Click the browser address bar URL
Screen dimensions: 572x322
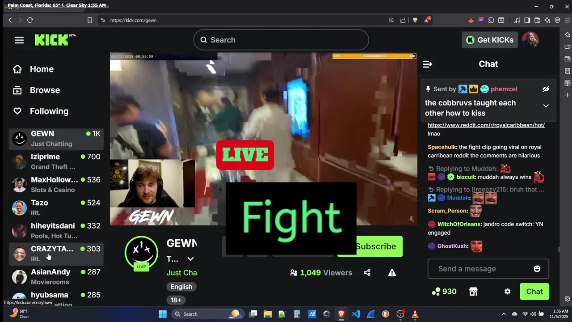coord(133,20)
